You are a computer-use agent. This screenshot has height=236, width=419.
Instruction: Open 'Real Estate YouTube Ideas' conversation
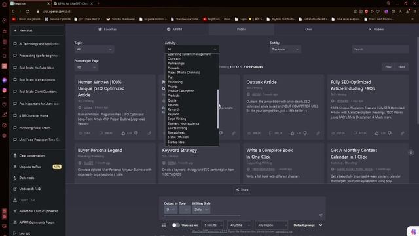pyautogui.click(x=37, y=68)
